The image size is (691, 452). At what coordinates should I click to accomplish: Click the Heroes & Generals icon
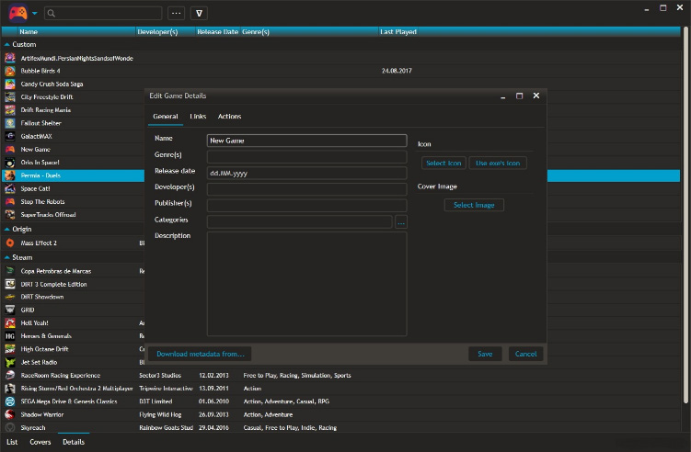[10, 336]
